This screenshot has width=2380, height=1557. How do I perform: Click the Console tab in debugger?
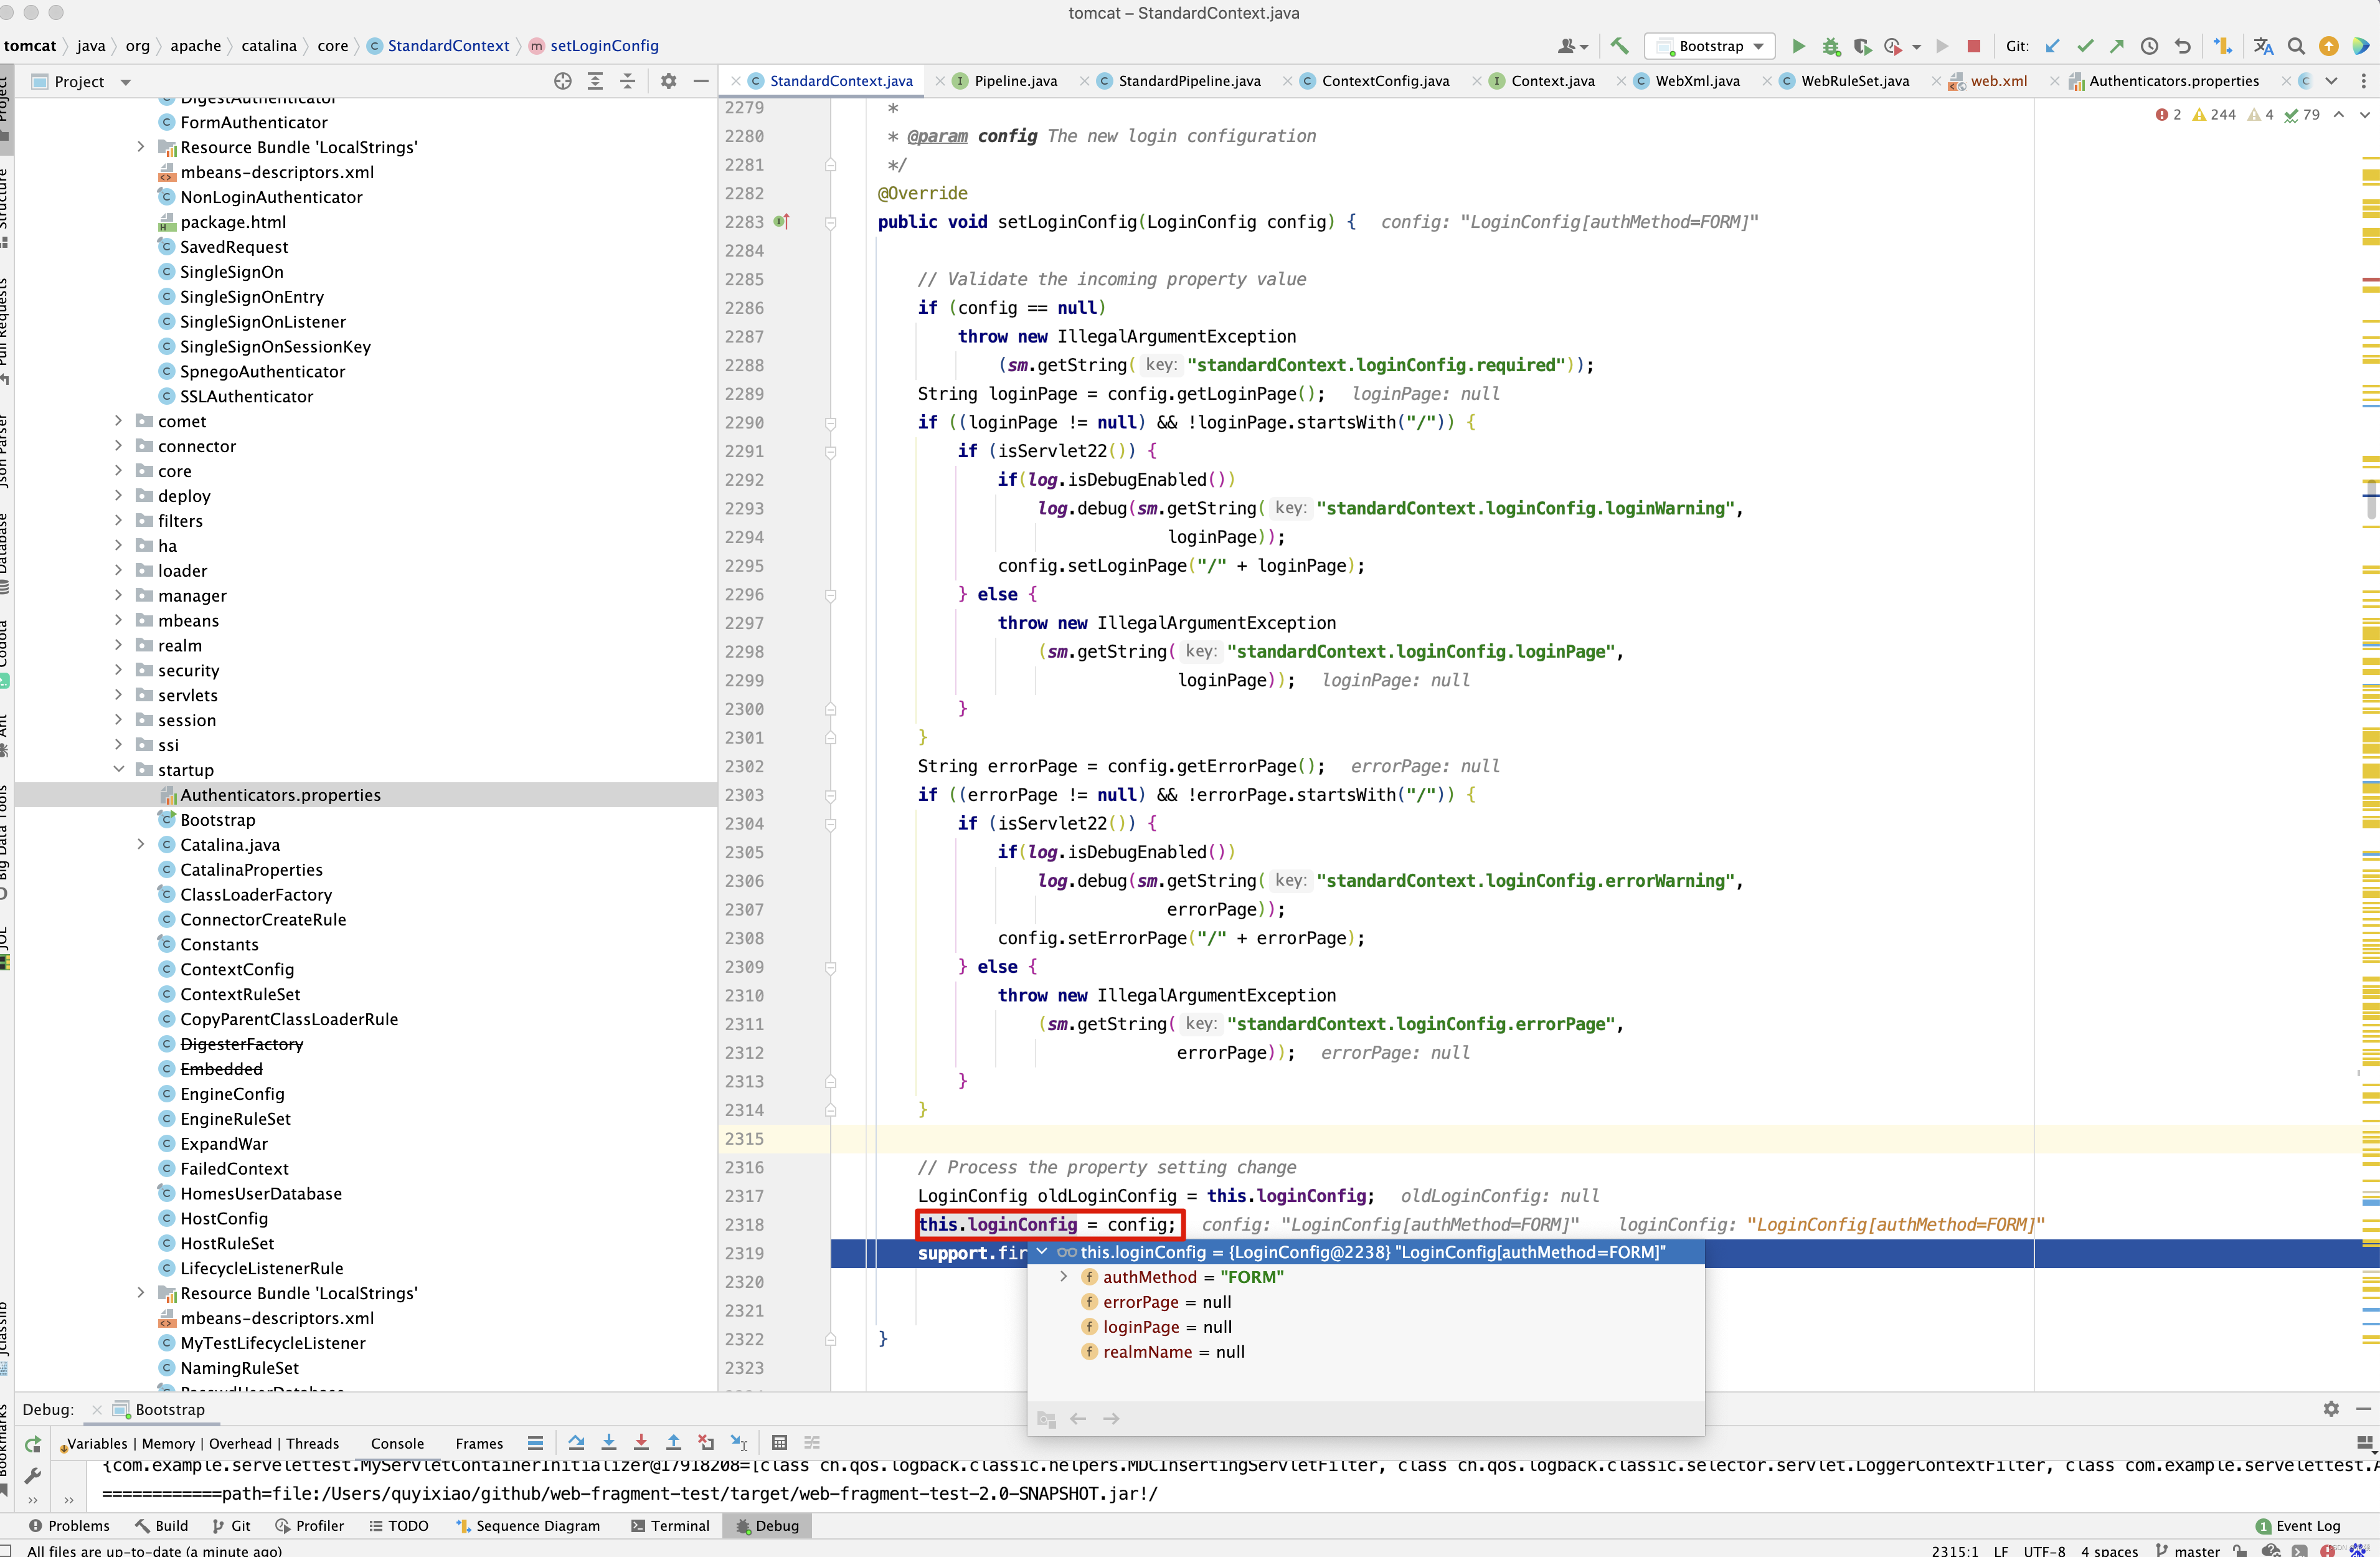click(x=397, y=1443)
